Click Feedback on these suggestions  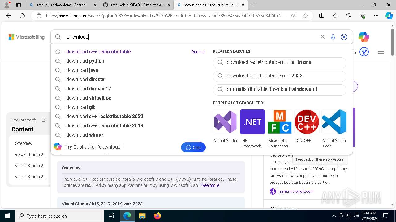pos(320,159)
